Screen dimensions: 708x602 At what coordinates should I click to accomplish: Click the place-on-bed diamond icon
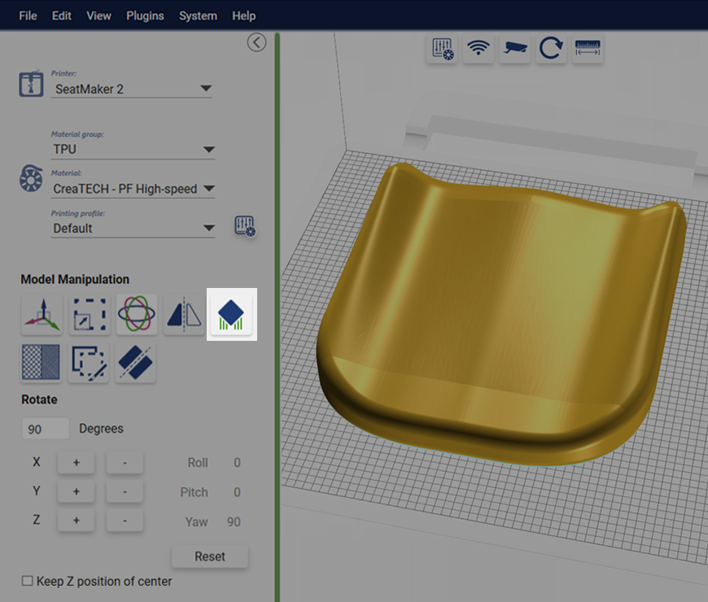[x=231, y=315]
